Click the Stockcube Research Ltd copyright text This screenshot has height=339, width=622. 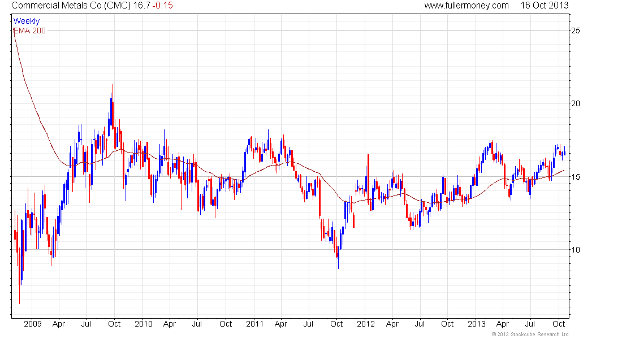pos(530,335)
